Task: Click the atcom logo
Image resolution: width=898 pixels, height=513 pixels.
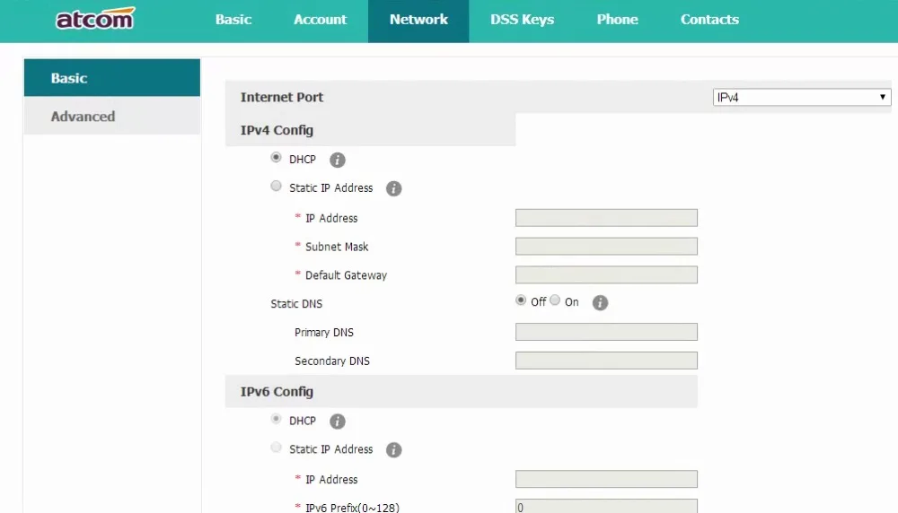Action: coord(95,18)
